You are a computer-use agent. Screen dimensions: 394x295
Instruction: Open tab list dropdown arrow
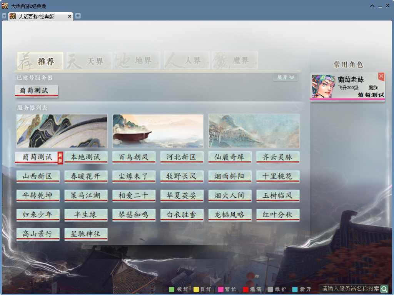[4, 16]
